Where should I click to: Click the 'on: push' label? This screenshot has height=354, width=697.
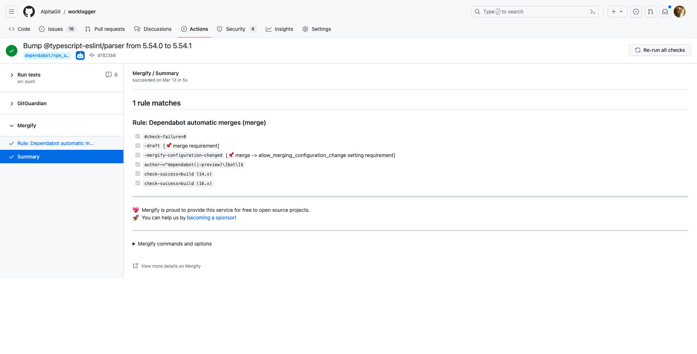[26, 82]
